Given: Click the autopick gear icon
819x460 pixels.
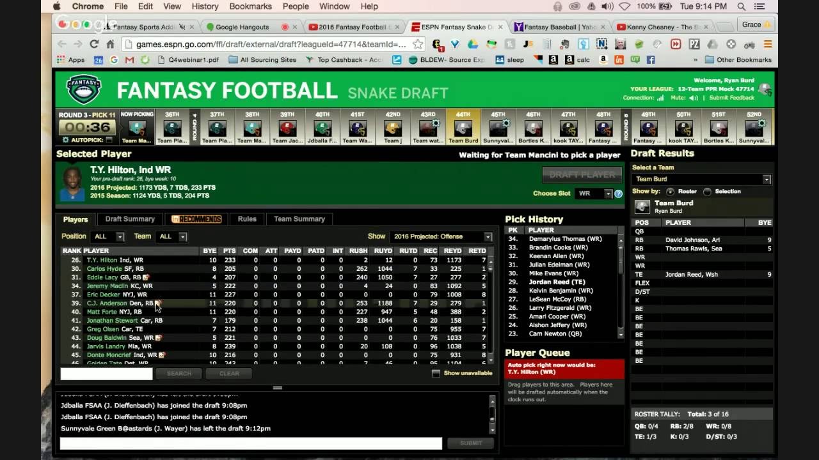Looking at the screenshot, I should (x=66, y=139).
